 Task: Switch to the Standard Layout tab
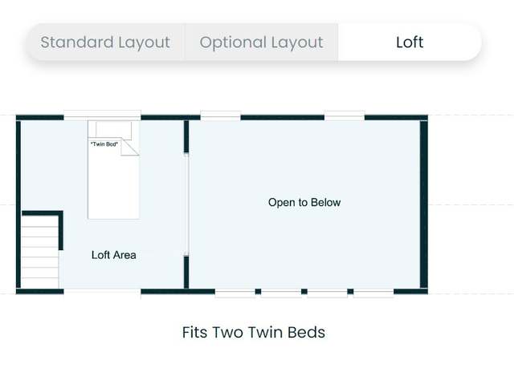[x=105, y=42]
